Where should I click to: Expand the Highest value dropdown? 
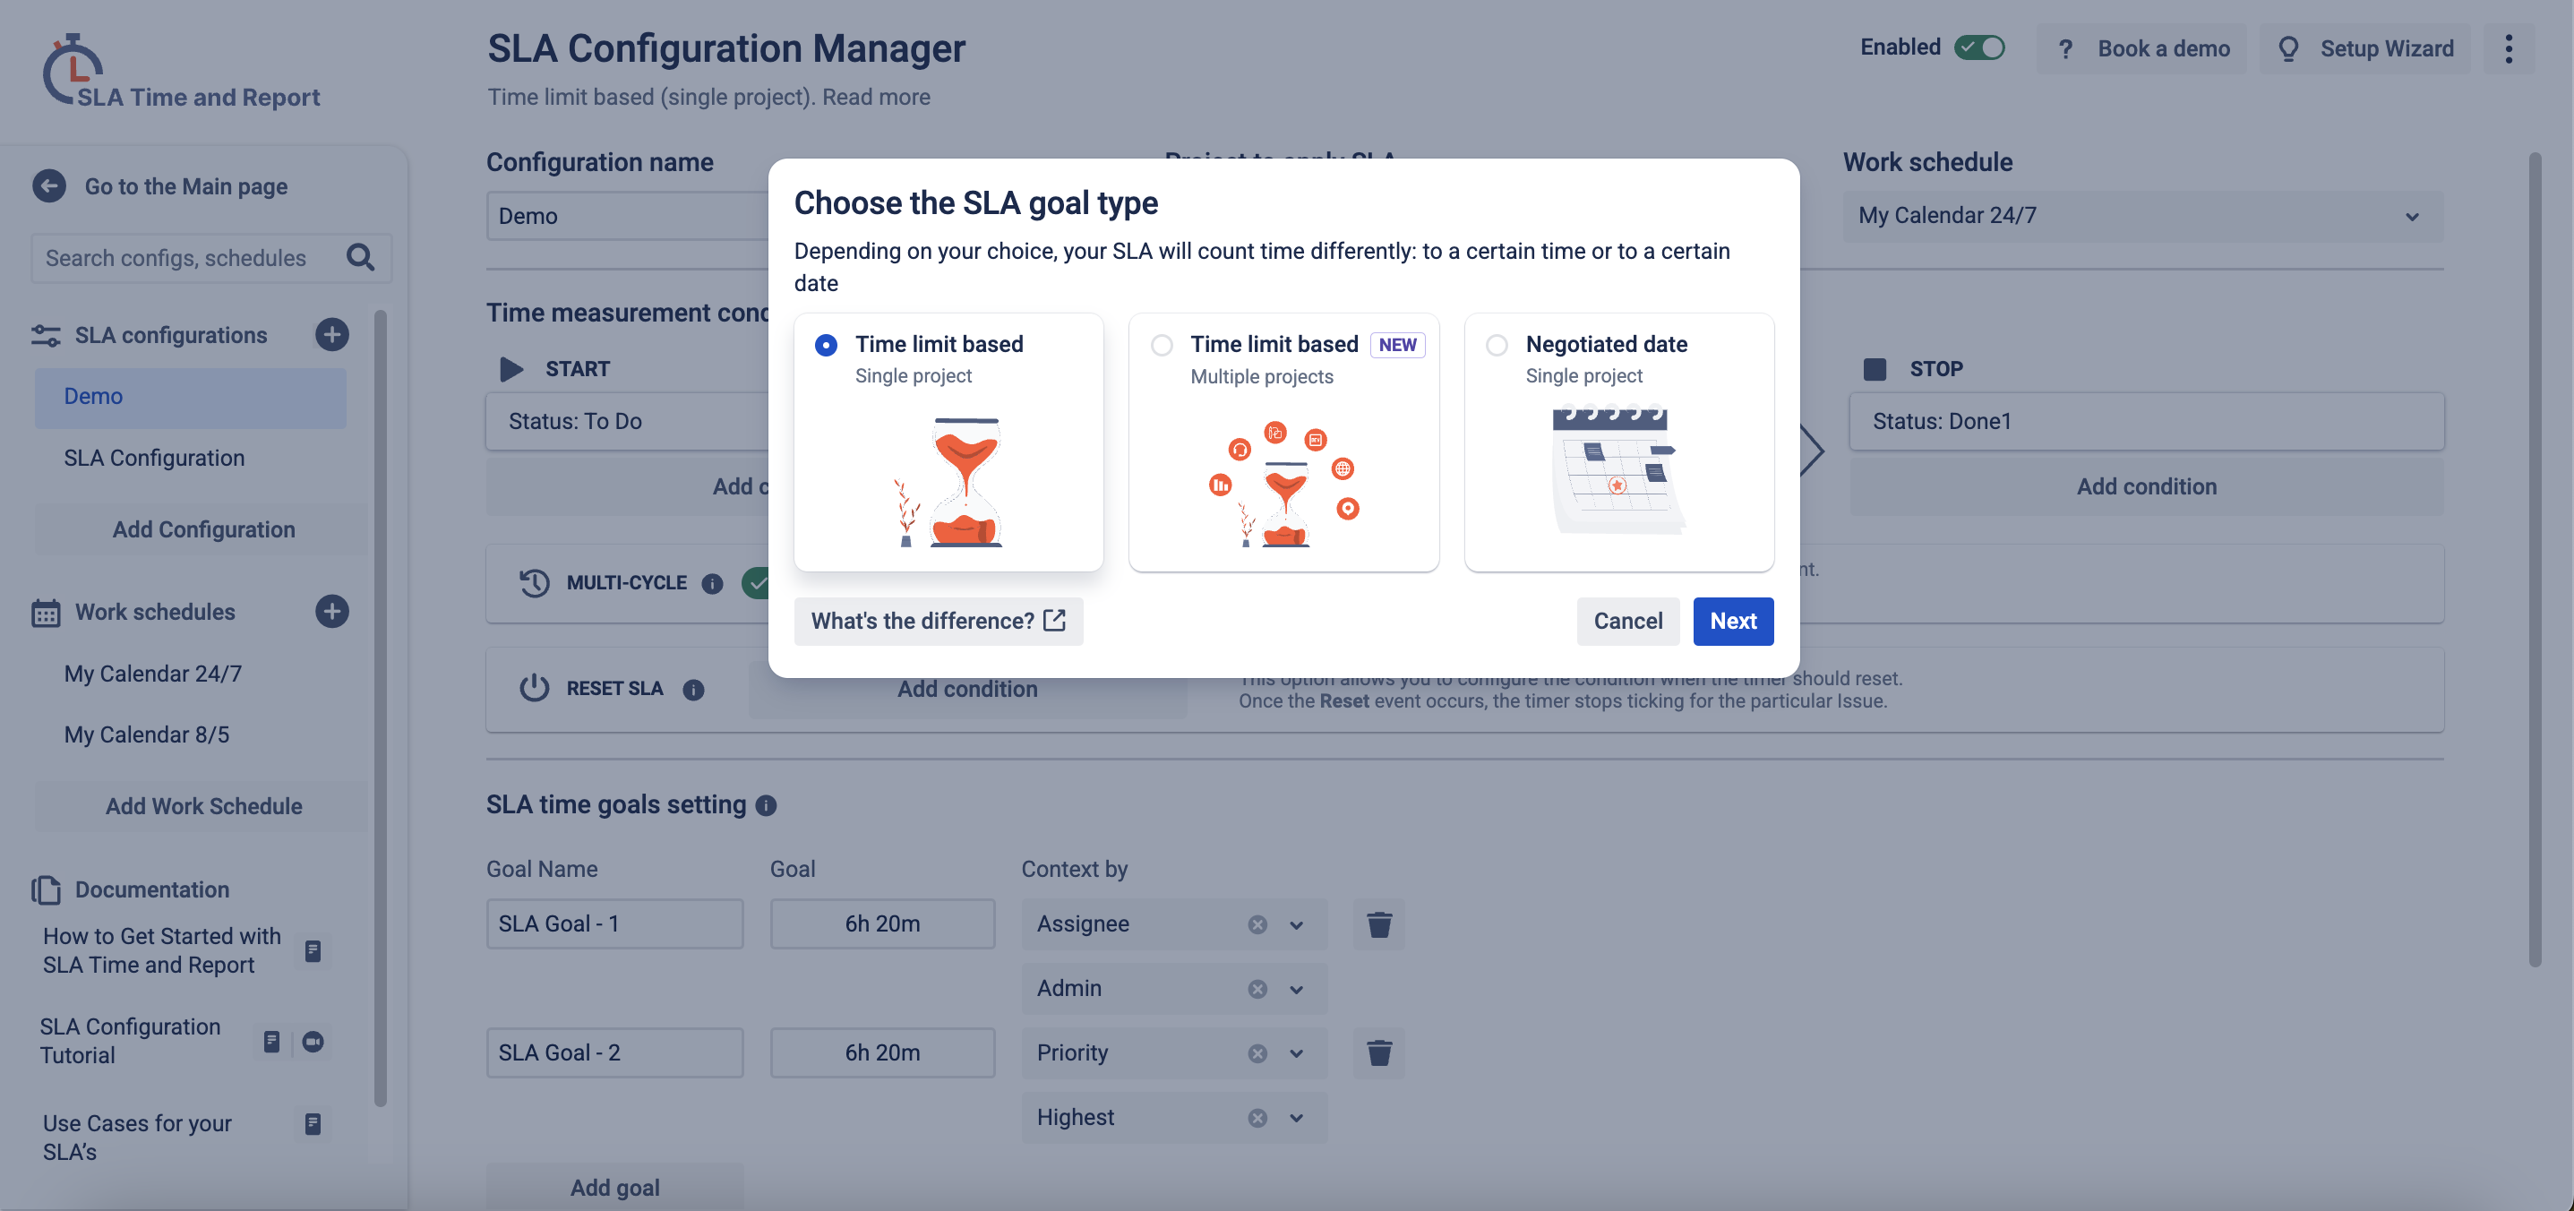tap(1296, 1118)
